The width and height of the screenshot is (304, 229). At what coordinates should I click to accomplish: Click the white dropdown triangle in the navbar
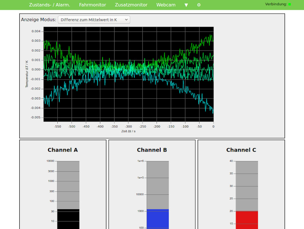click(x=186, y=5)
